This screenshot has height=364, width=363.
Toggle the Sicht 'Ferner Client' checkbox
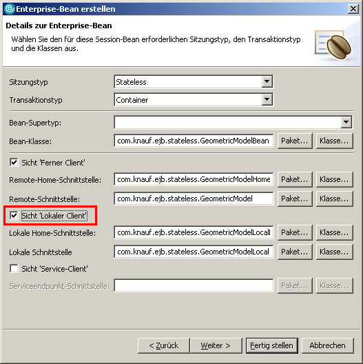pyautogui.click(x=14, y=162)
